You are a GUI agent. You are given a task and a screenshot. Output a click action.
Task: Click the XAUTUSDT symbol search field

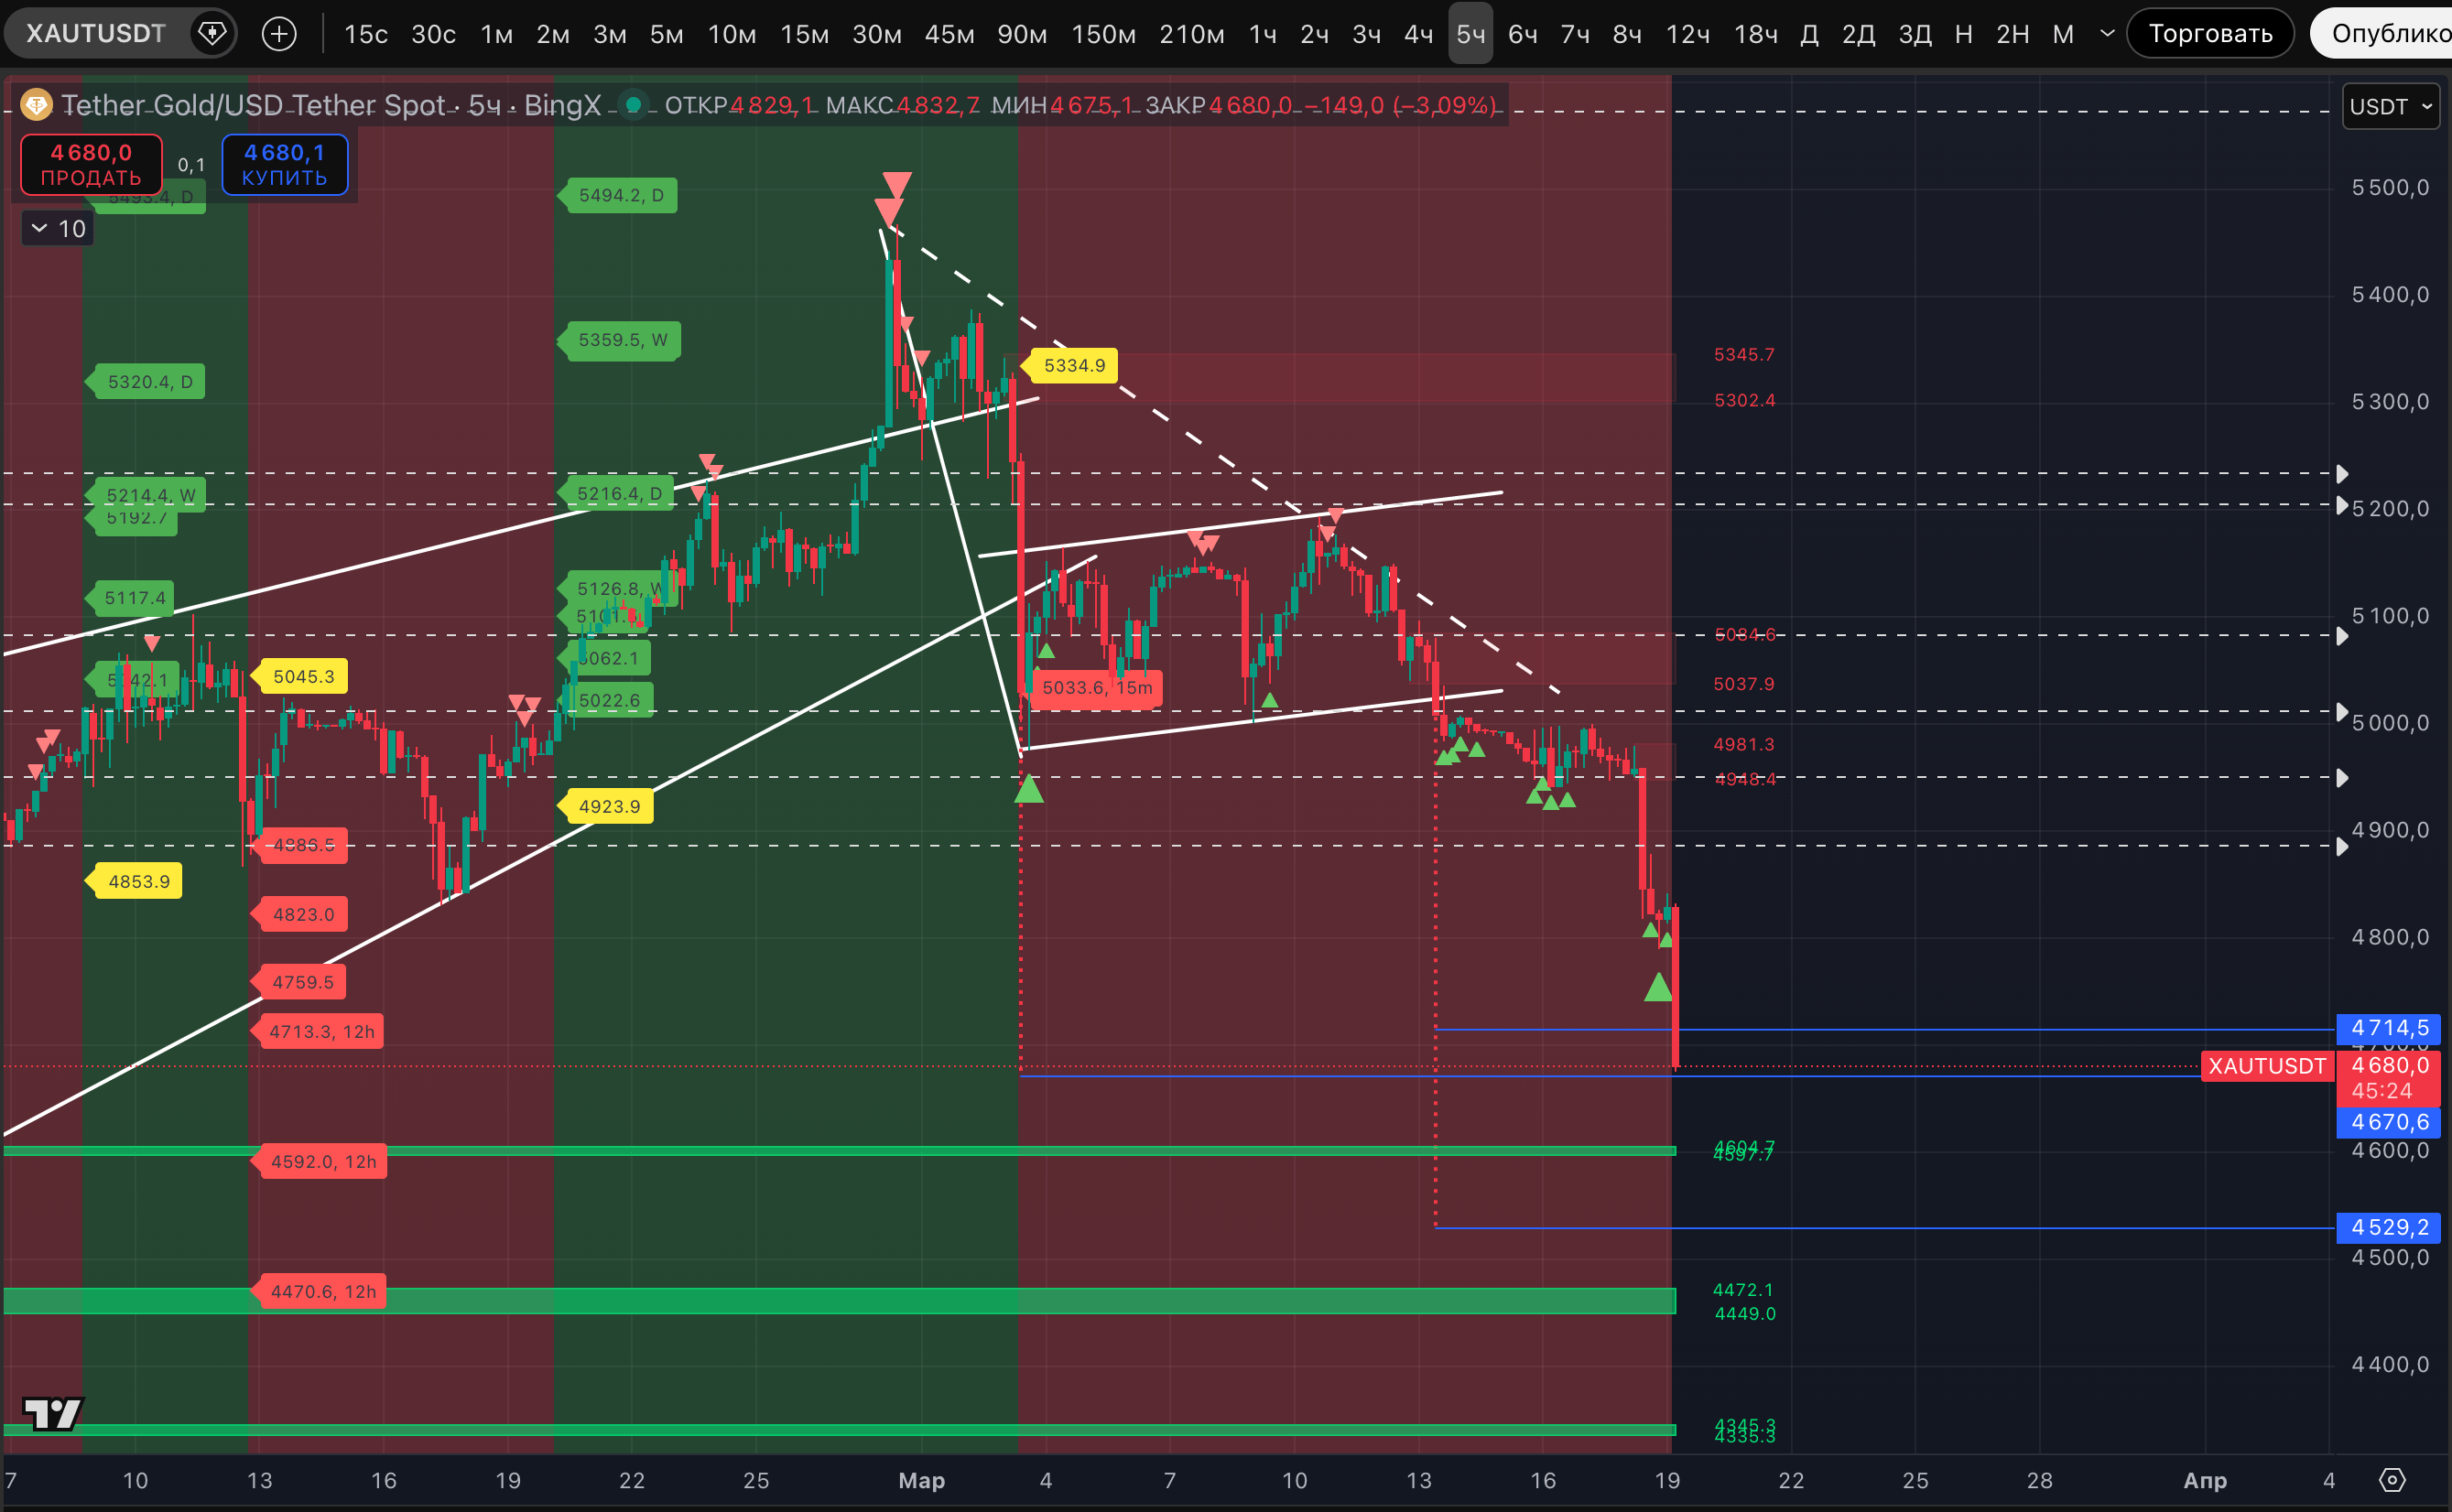click(96, 34)
